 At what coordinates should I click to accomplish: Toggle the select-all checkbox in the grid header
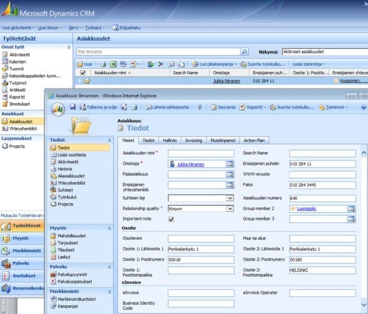[83, 72]
